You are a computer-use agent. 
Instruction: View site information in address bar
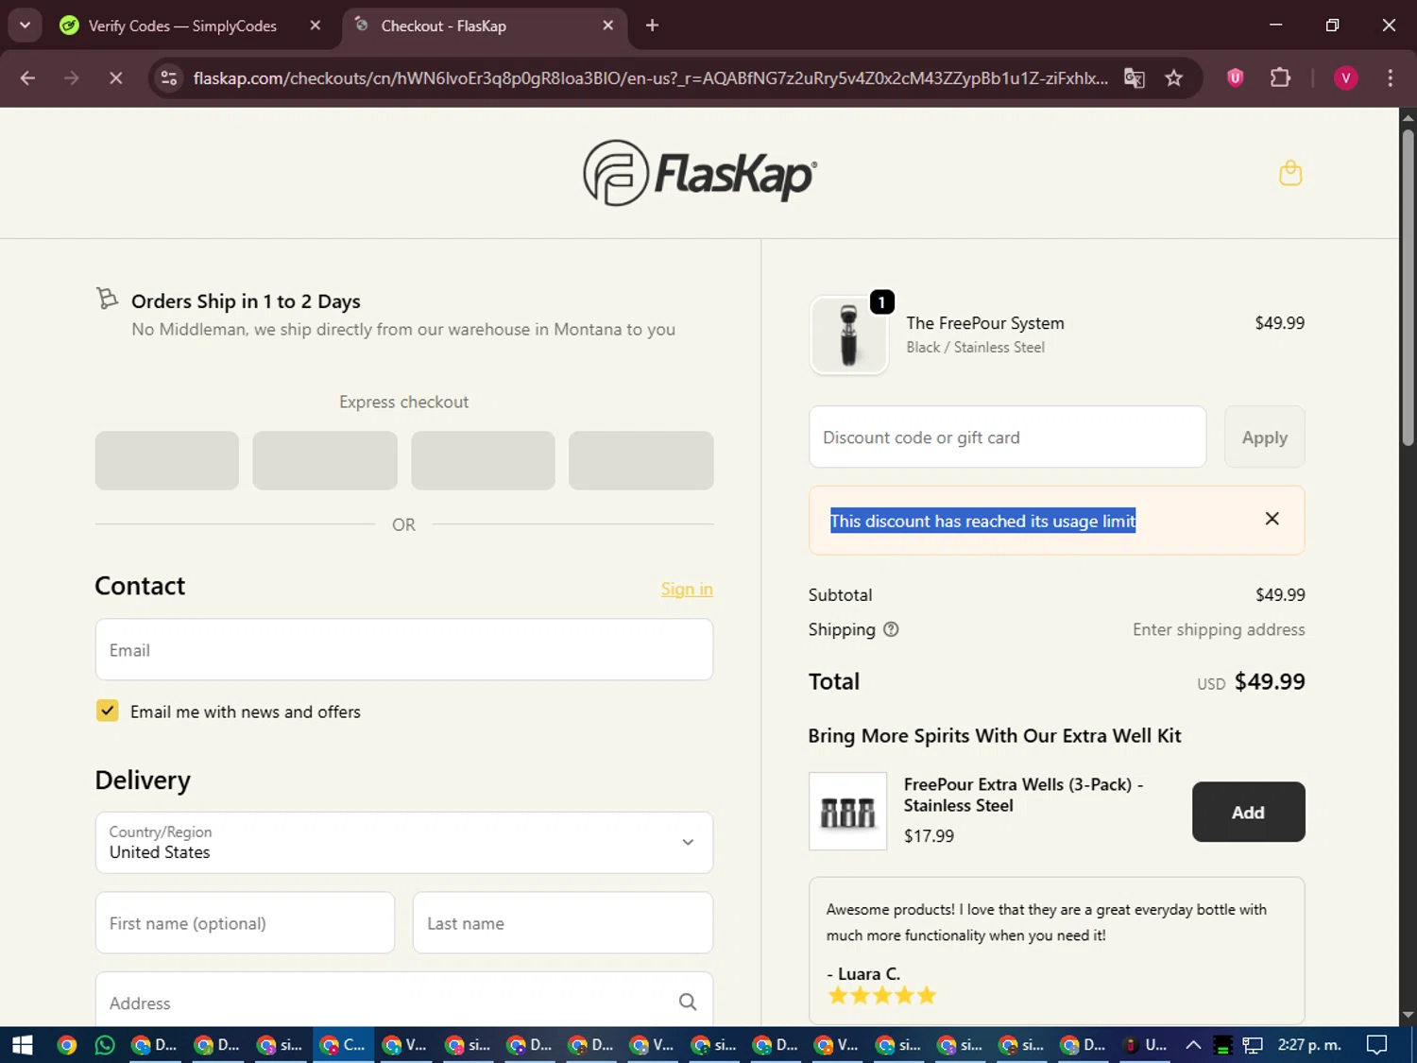169,77
